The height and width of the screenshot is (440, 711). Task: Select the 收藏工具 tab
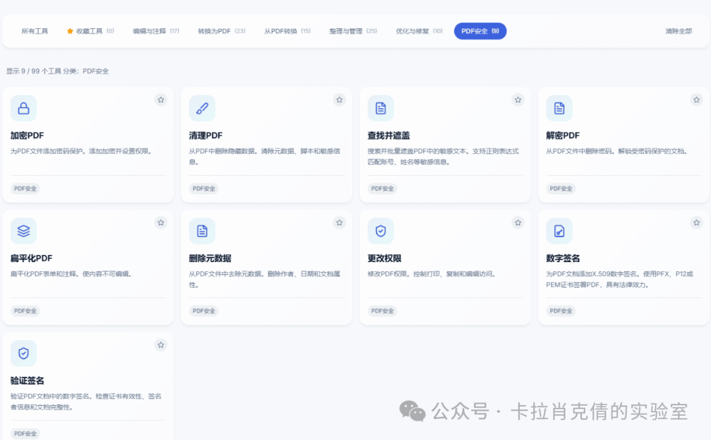90,31
